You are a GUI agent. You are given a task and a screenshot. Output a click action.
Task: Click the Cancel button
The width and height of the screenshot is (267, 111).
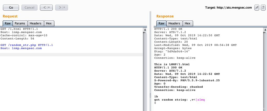point(29,8)
